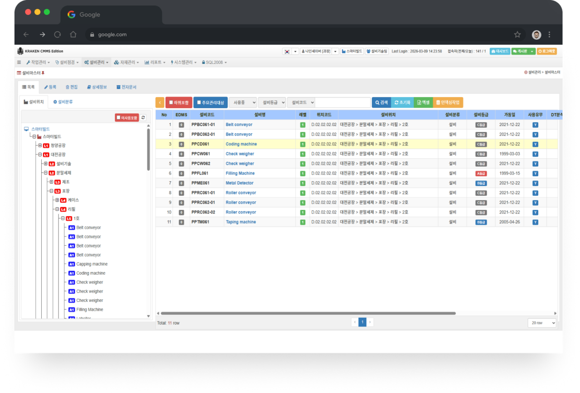Expand the 제조 tree node
The image size is (580, 393).
coord(52,182)
